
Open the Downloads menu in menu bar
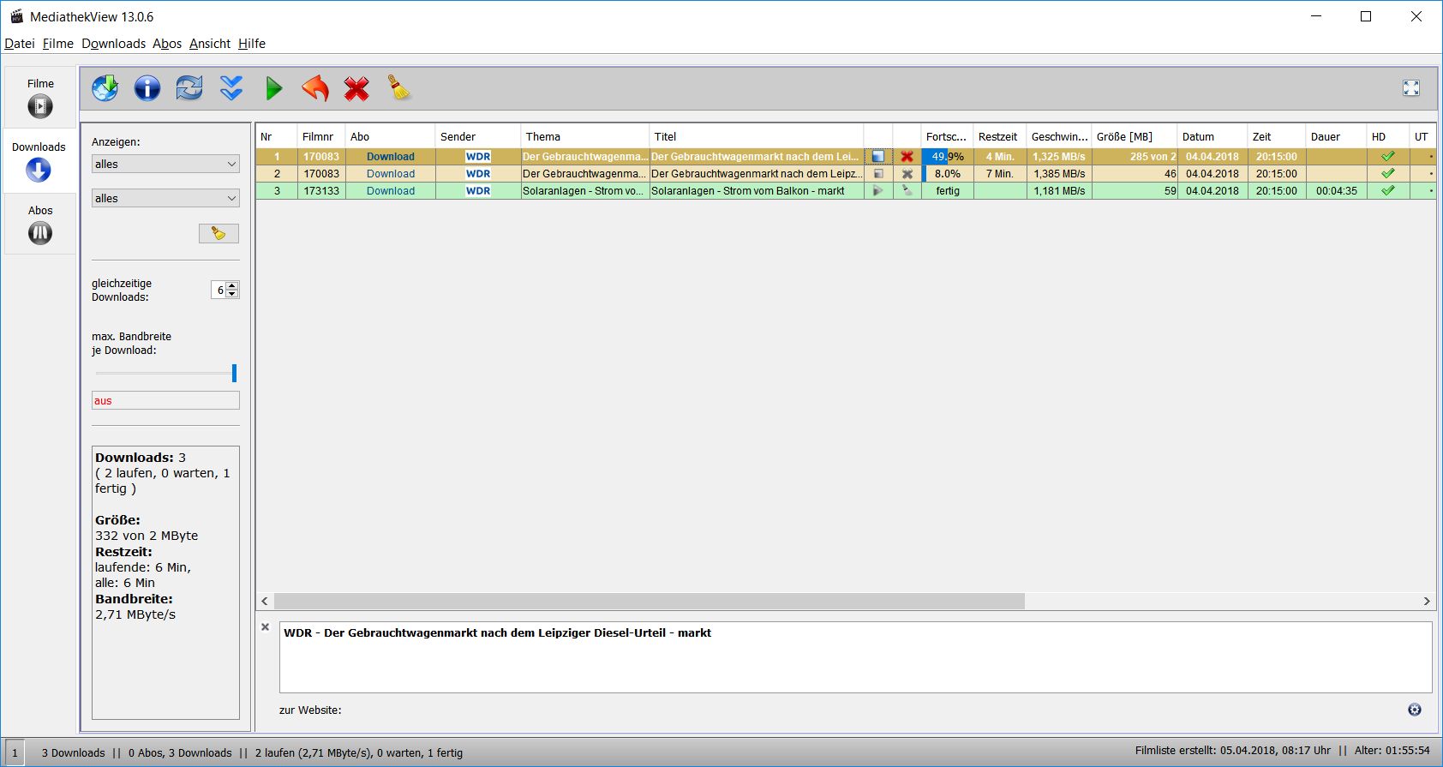coord(113,44)
